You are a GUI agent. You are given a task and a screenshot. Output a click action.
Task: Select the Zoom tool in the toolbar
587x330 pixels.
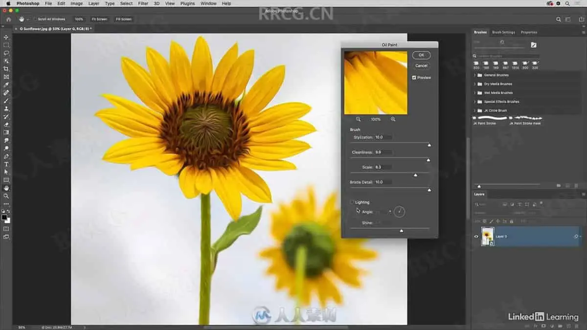click(6, 196)
